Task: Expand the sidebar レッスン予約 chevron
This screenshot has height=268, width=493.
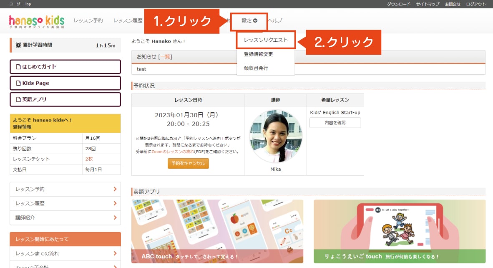Action: [115, 189]
